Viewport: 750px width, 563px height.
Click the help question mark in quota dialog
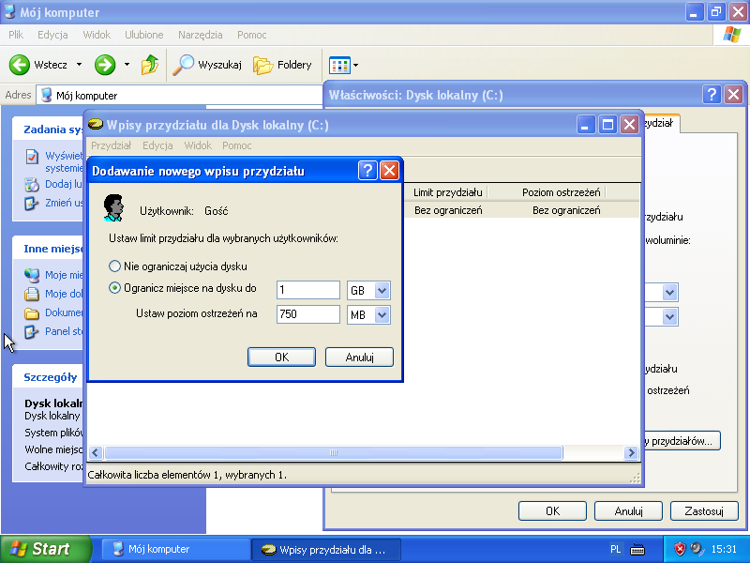point(367,171)
